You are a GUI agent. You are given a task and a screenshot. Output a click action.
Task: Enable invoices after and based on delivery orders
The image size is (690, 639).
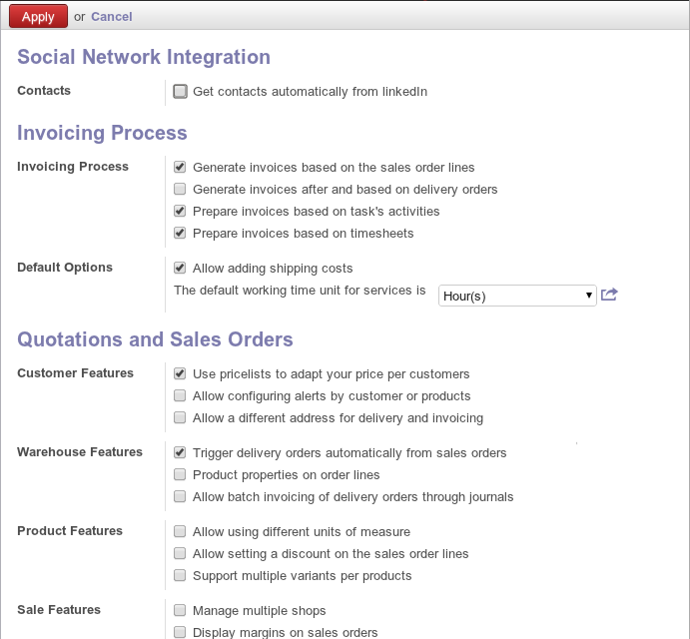pyautogui.click(x=180, y=189)
